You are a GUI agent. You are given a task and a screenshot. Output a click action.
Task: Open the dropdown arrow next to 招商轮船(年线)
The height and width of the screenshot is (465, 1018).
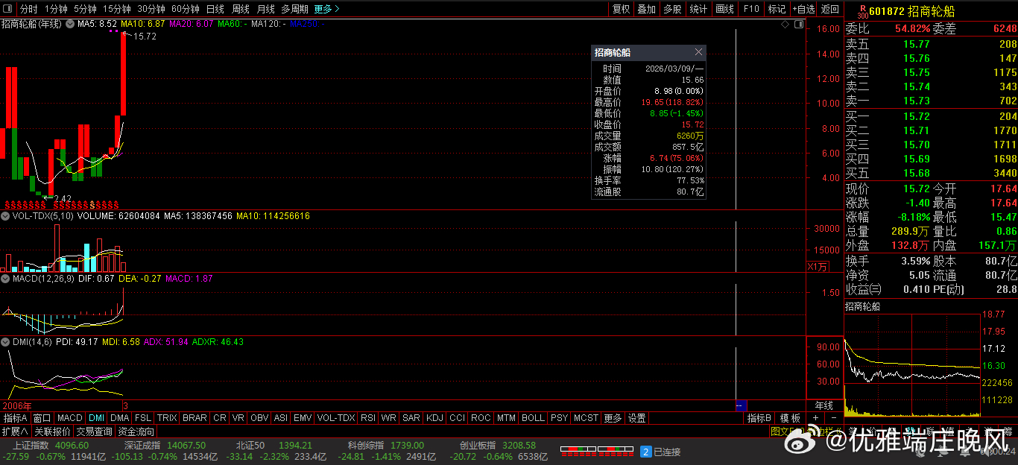pyautogui.click(x=71, y=24)
